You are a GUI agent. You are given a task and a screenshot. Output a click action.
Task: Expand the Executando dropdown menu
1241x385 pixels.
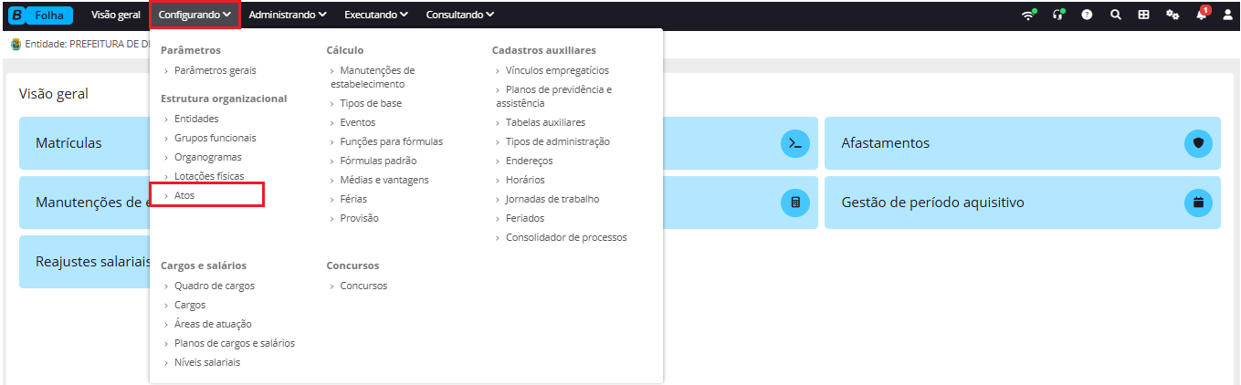point(376,15)
